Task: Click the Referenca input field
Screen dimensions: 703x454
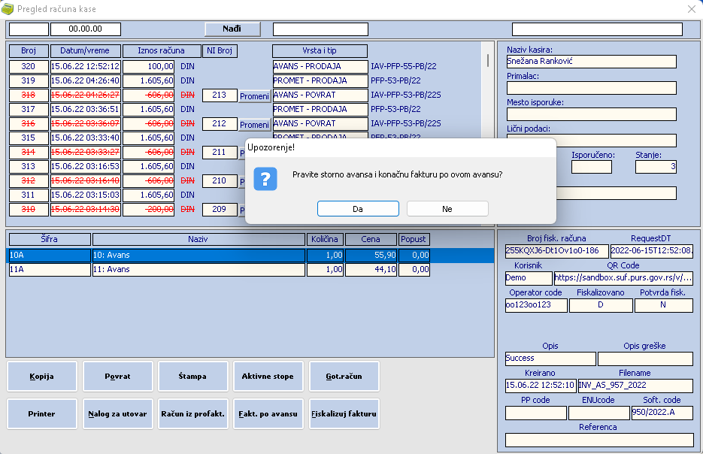Action: tap(599, 440)
